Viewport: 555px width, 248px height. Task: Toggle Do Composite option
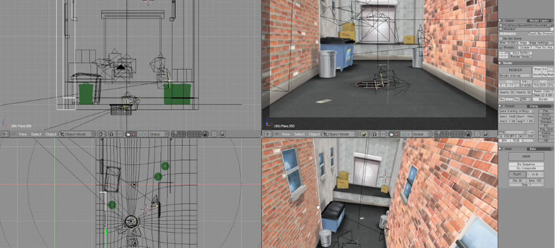(526, 168)
